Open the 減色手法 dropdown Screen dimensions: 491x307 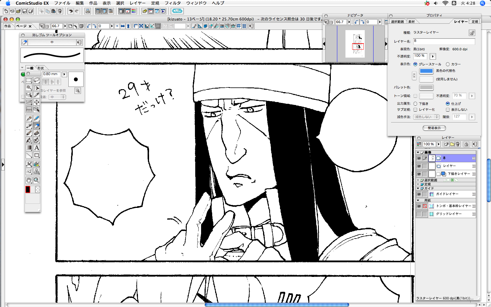426,117
